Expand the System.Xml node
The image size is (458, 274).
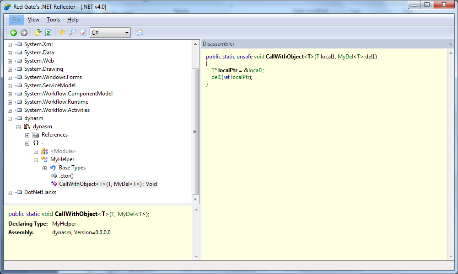tap(10, 45)
